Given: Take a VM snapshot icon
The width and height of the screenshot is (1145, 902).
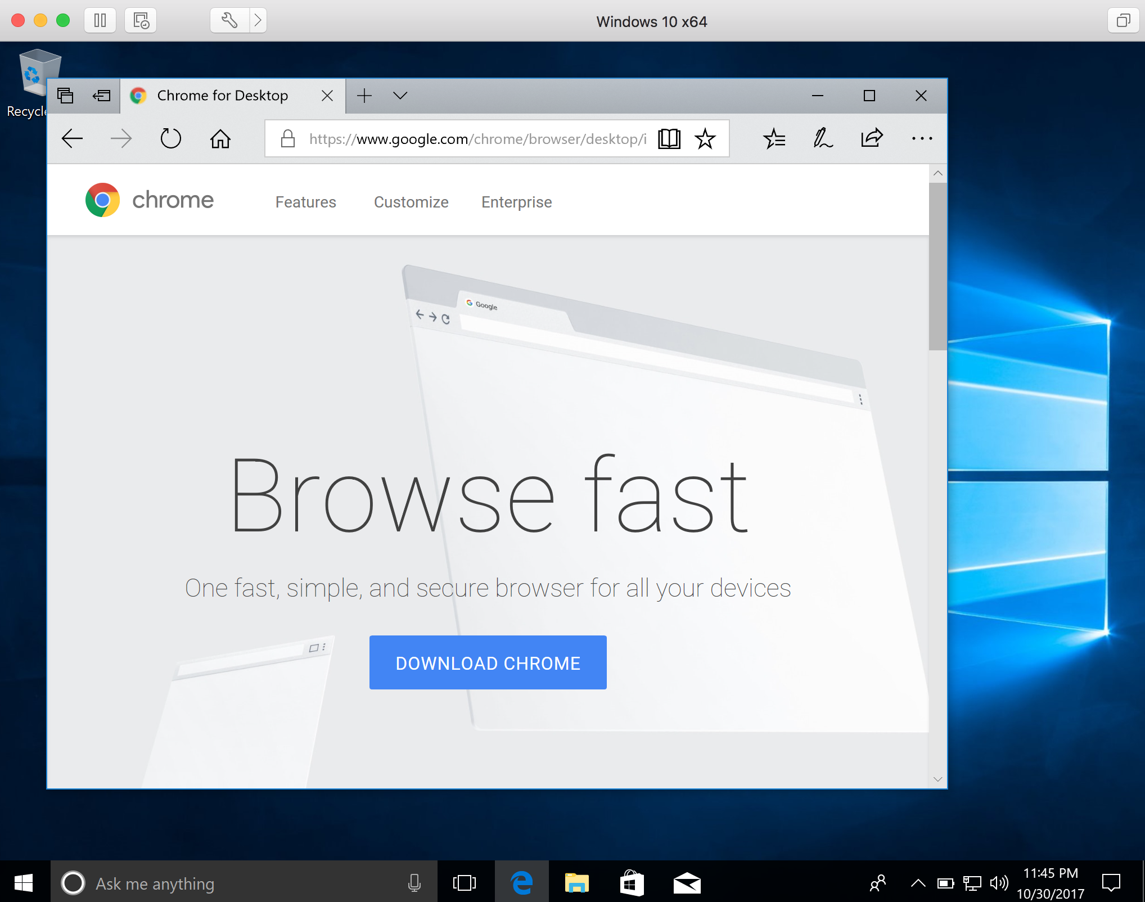Looking at the screenshot, I should [x=141, y=21].
